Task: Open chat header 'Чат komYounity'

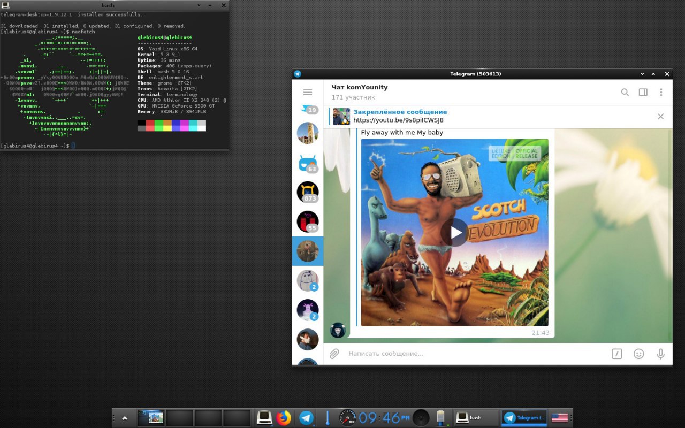Action: tap(359, 87)
